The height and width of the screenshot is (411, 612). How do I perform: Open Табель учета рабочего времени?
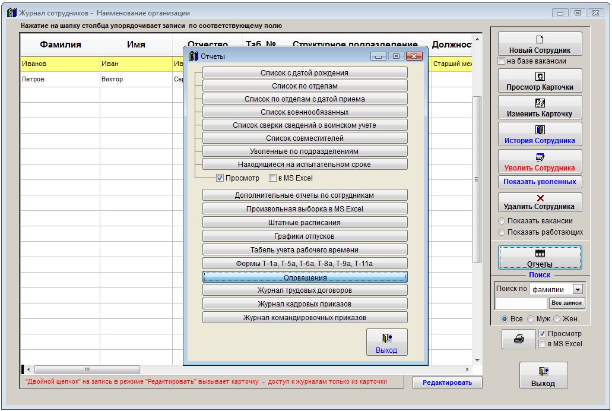pyautogui.click(x=305, y=249)
